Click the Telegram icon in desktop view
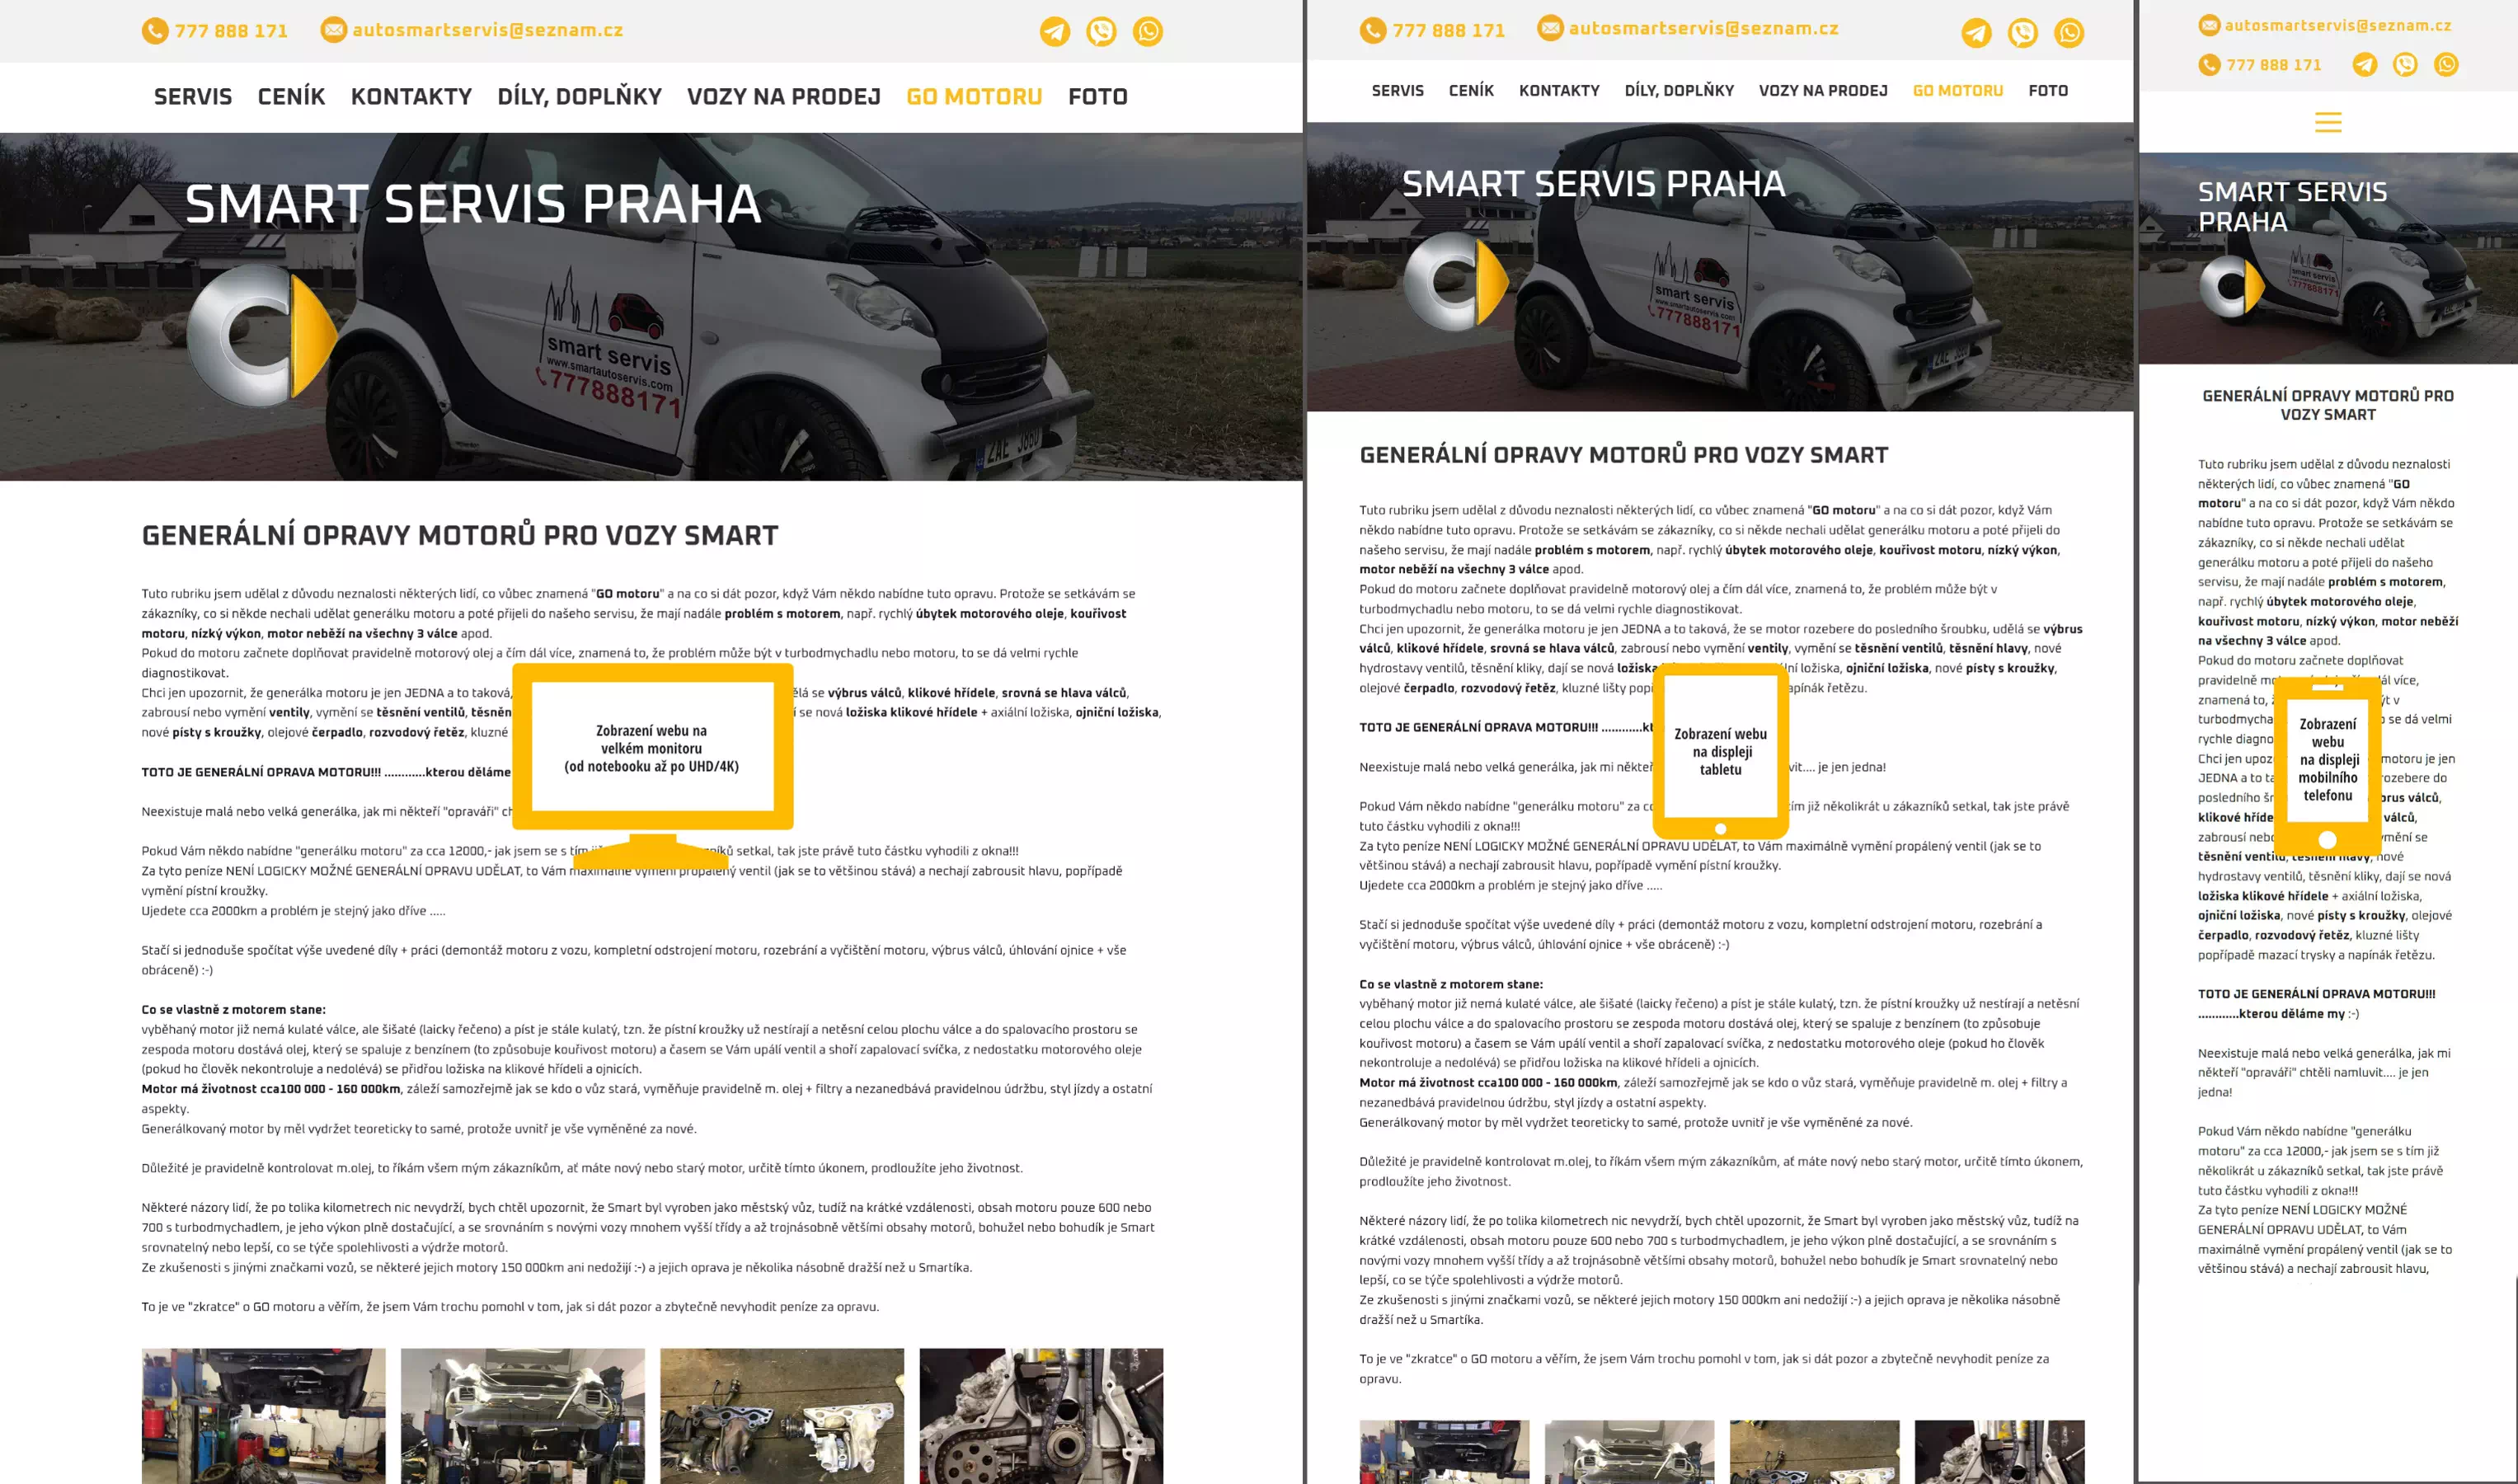 click(x=1054, y=32)
